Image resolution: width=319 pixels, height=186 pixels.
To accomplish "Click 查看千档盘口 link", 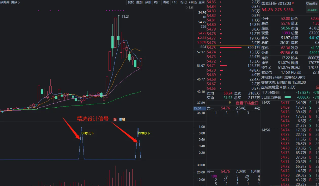I will click(x=247, y=103).
